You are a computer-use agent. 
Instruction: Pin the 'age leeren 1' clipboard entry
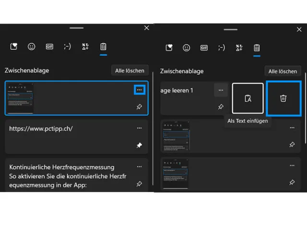pyautogui.click(x=221, y=107)
